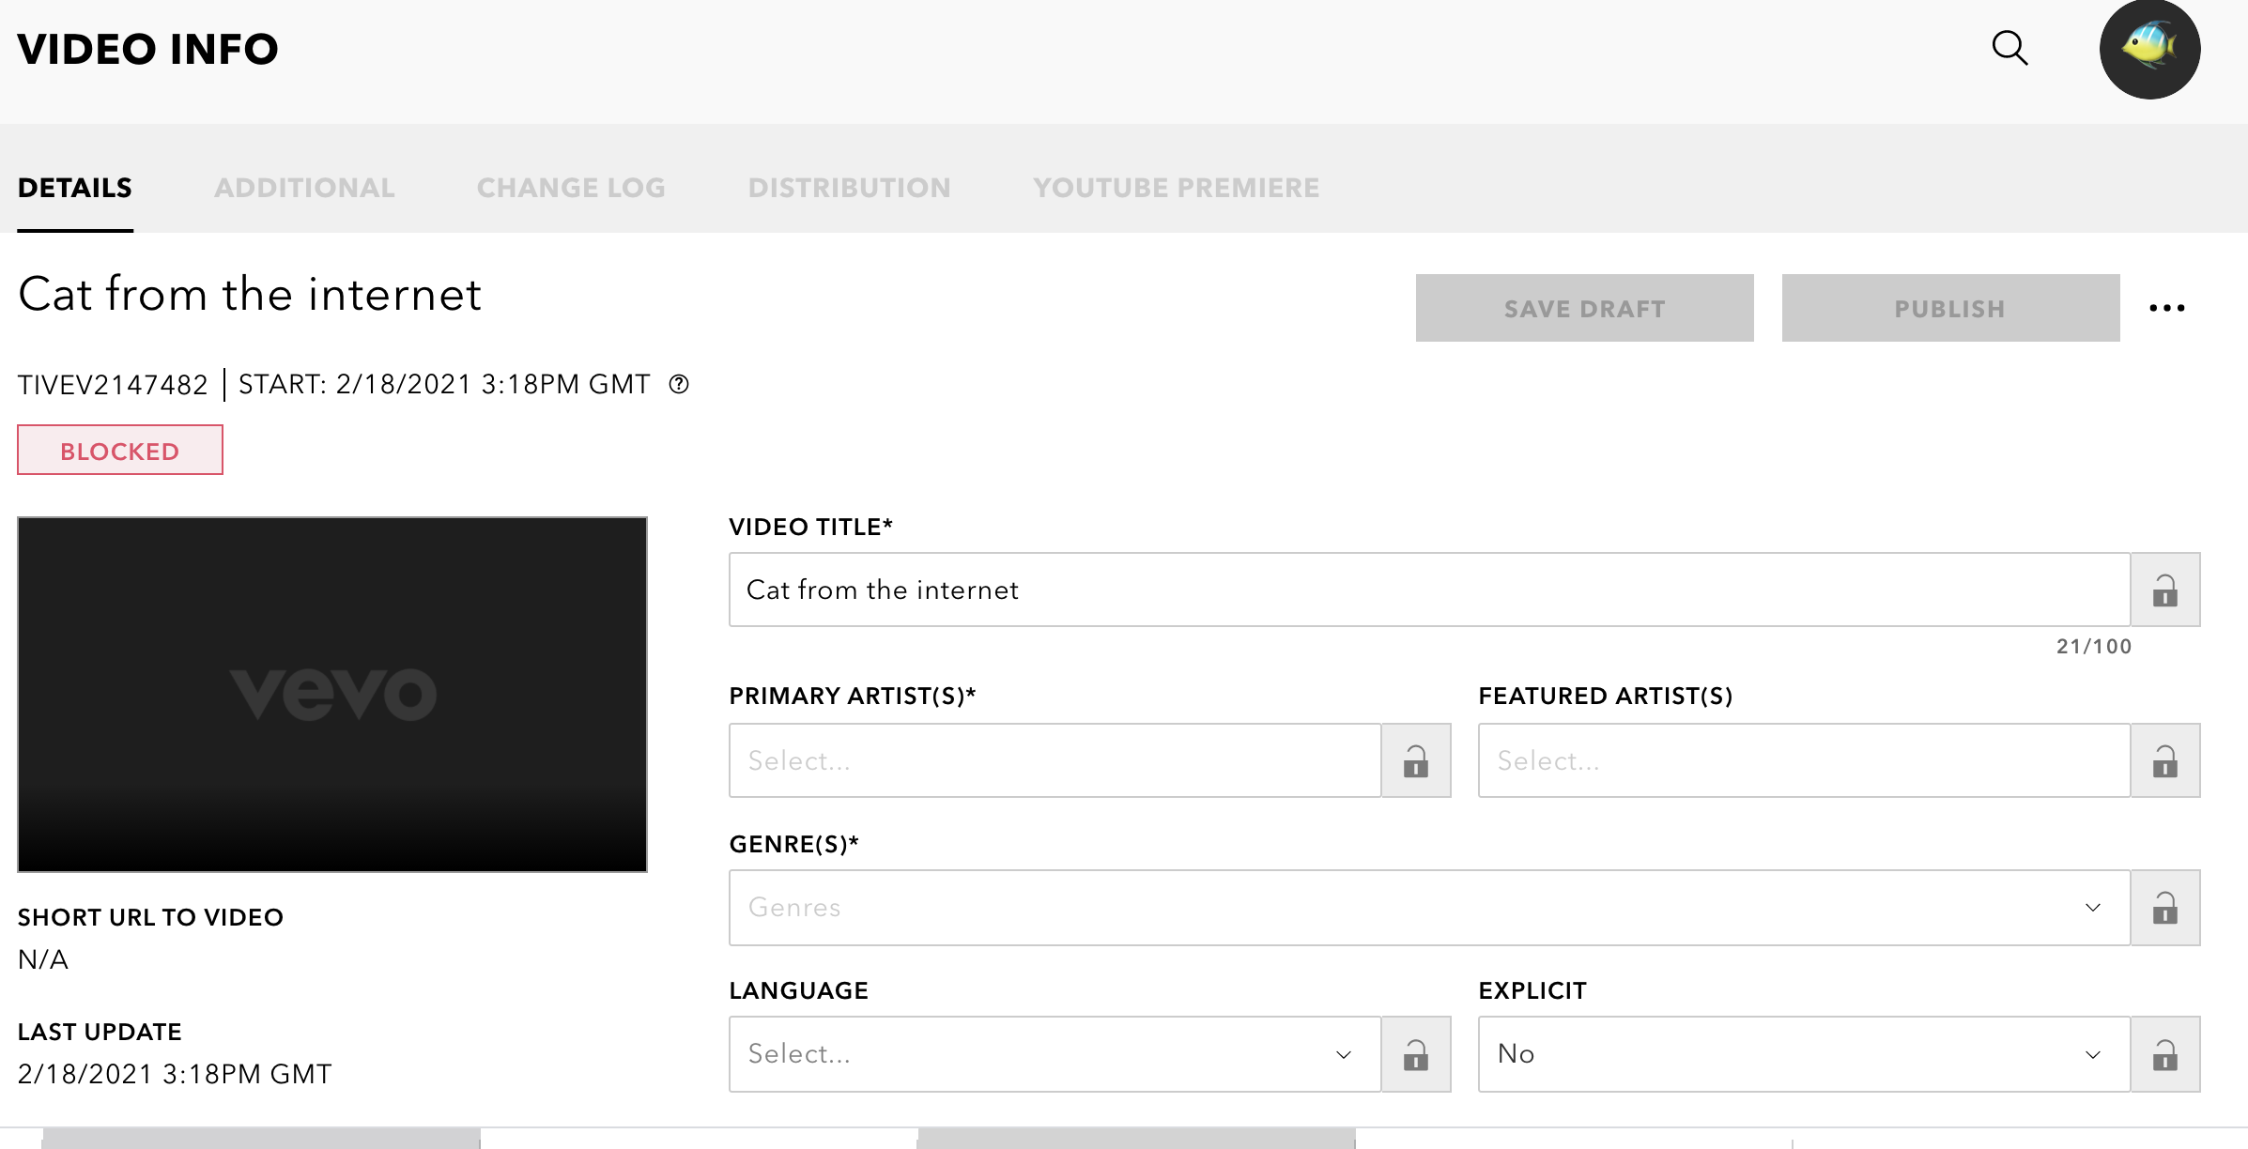Open the Change Log tab
Image resolution: width=2248 pixels, height=1149 pixels.
[x=571, y=188]
